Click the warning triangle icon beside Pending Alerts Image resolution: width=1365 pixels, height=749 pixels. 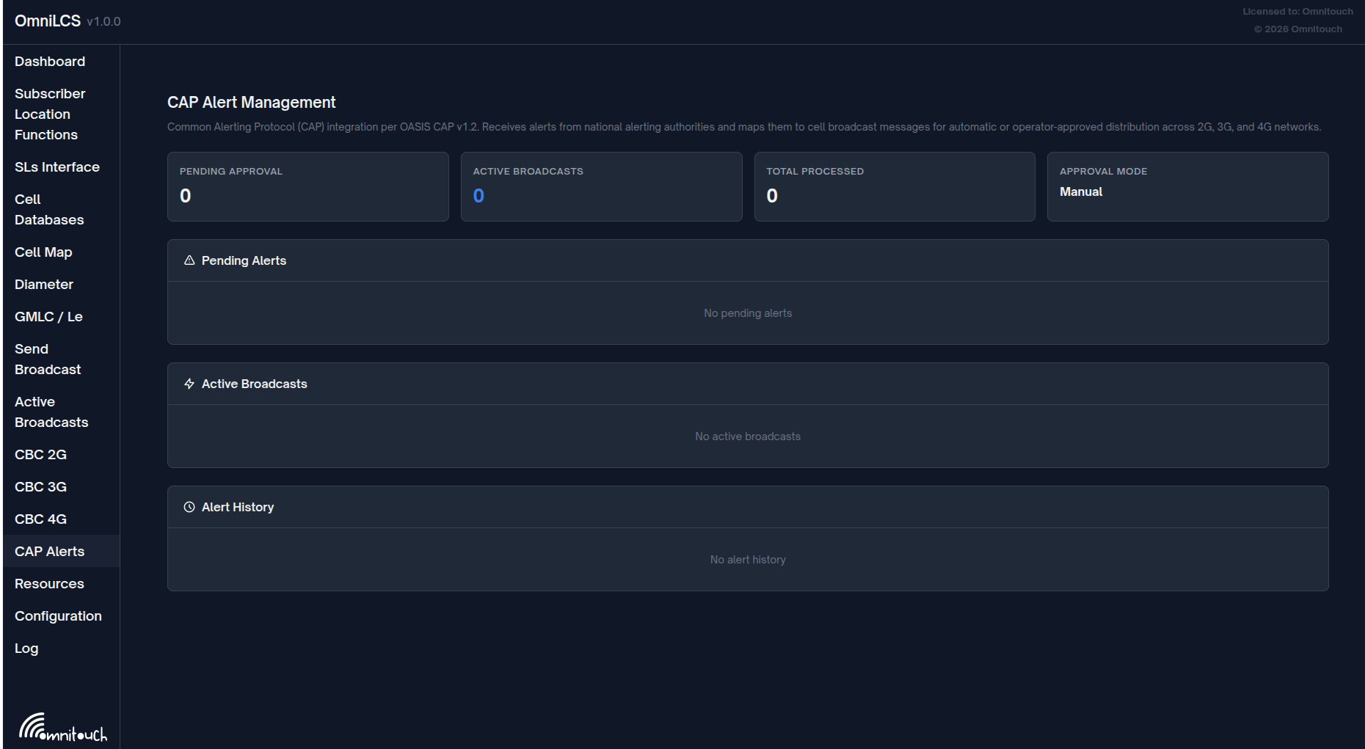click(x=190, y=260)
